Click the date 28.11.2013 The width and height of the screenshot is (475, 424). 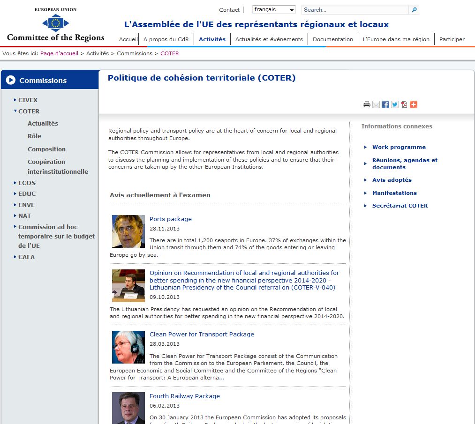pos(165,229)
